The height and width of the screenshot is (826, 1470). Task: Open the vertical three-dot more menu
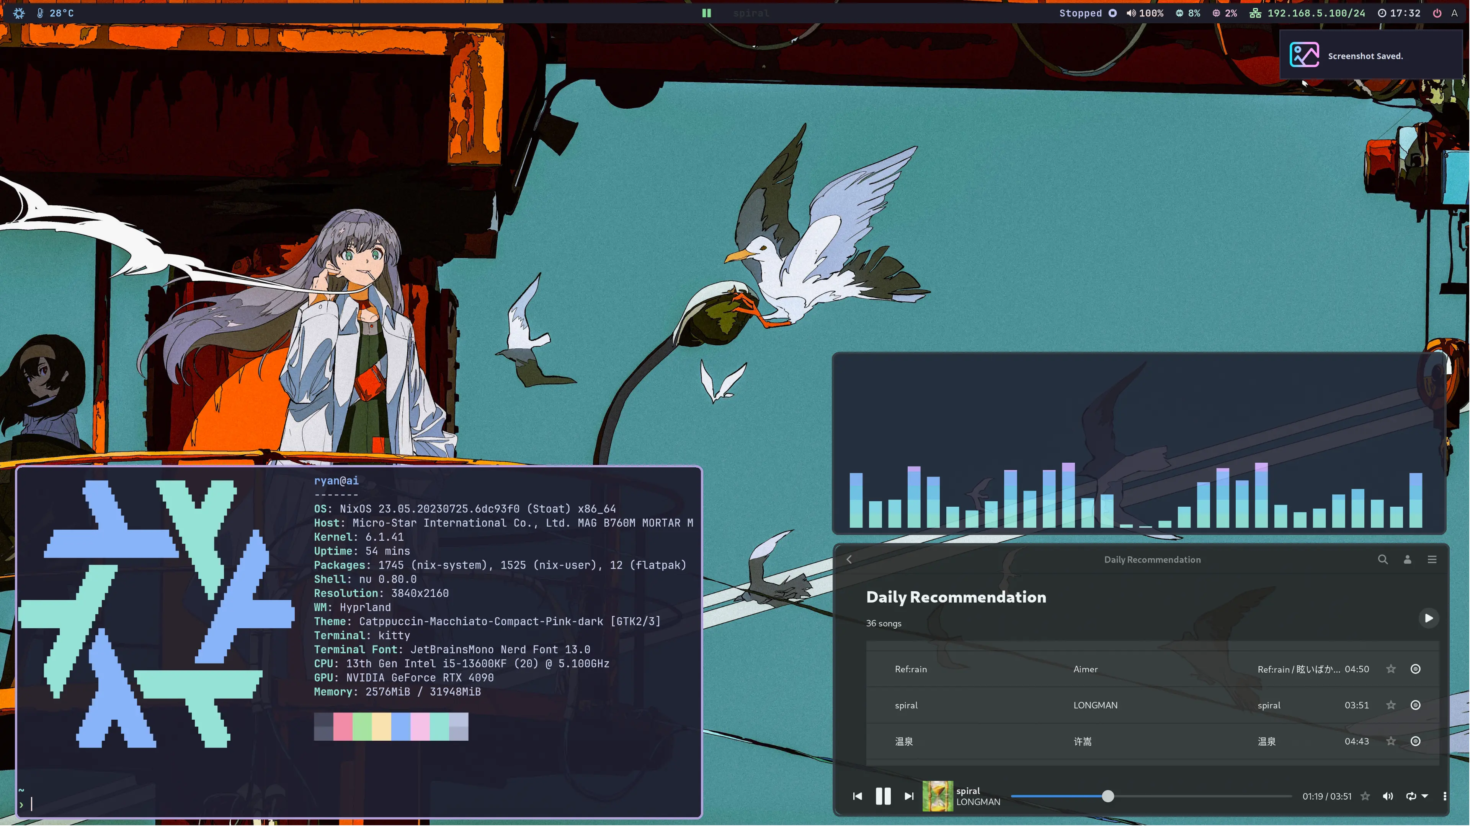1445,796
